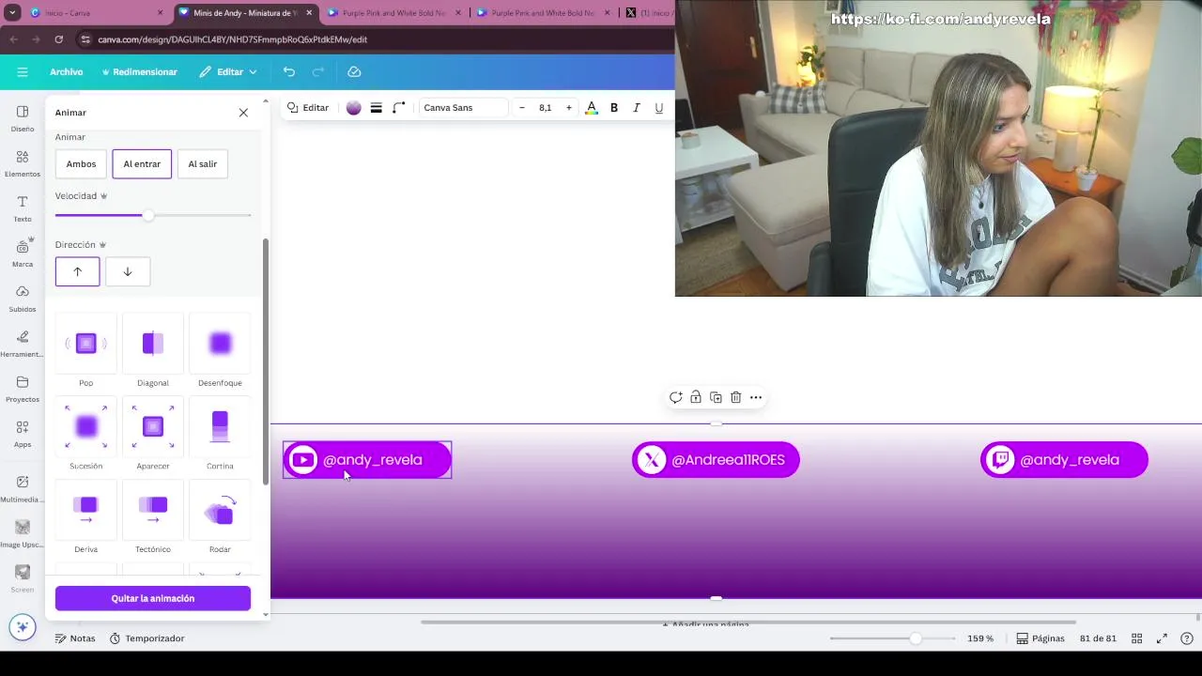Image resolution: width=1202 pixels, height=676 pixels.
Task: Set animation direction to up
Action: click(x=77, y=271)
